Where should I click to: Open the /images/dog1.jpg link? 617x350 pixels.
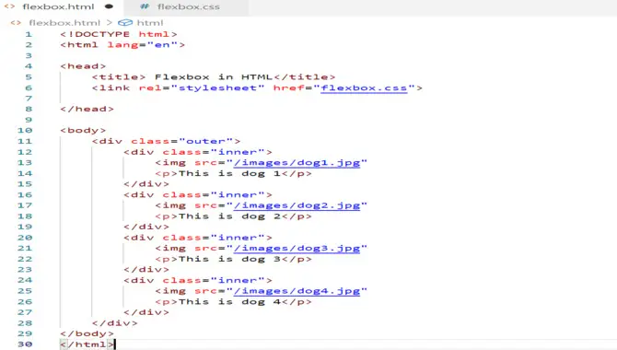tap(297, 163)
